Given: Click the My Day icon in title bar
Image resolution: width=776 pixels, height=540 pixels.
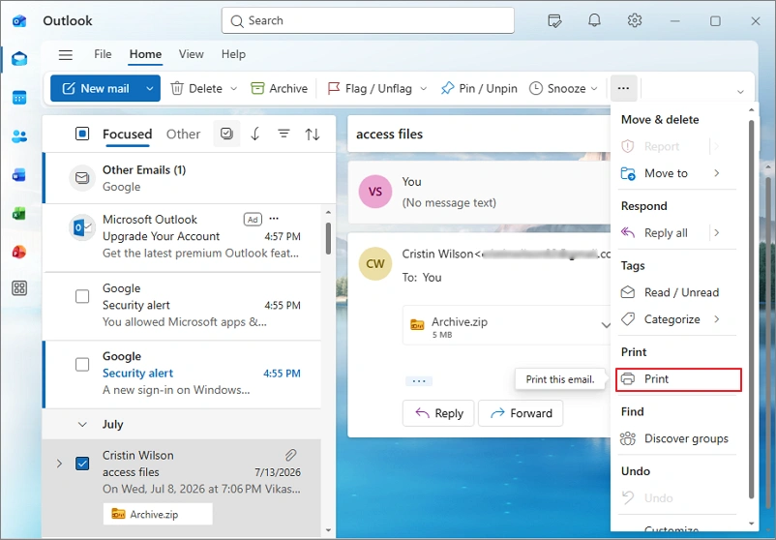Looking at the screenshot, I should click(554, 20).
